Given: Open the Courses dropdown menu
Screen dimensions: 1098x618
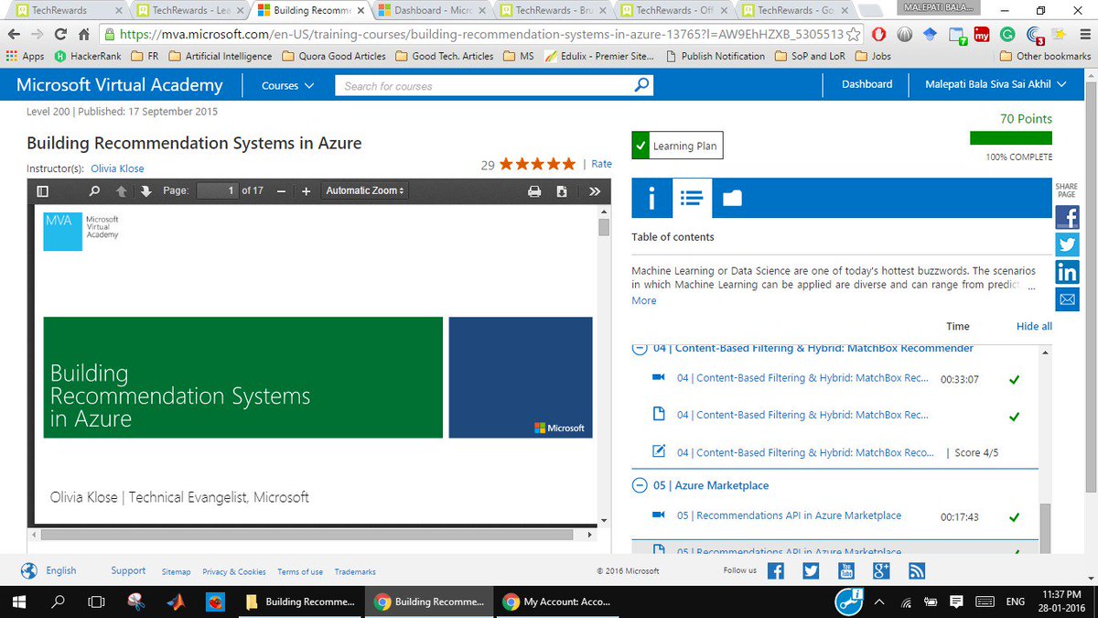Looking at the screenshot, I should pos(287,85).
